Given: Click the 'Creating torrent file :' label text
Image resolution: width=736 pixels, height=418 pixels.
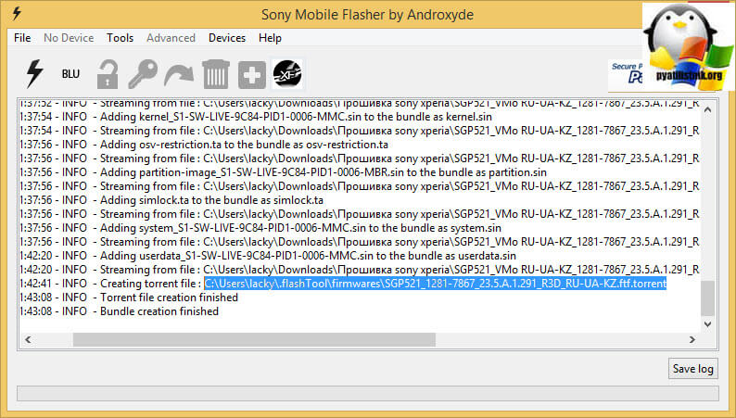Looking at the screenshot, I should coord(151,284).
